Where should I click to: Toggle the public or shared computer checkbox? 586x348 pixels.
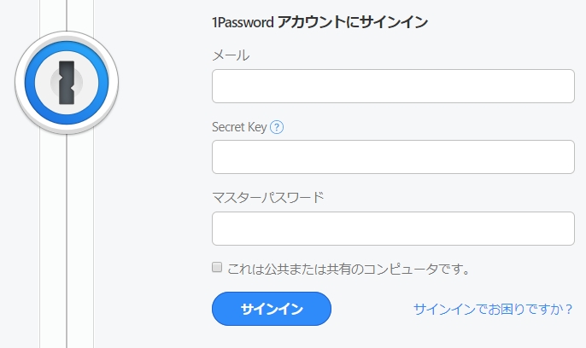(x=217, y=268)
